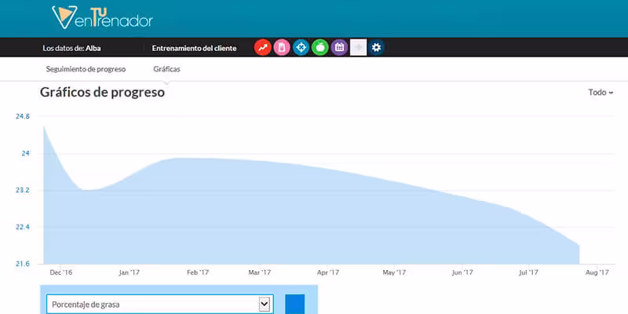The image size is (628, 314).
Task: Click the VenTuEntrenador logo
Action: coord(102,17)
